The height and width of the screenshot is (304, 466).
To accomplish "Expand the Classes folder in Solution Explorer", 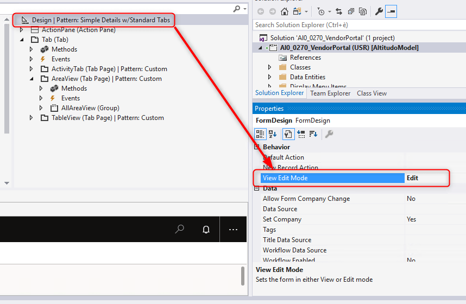I will [x=270, y=67].
